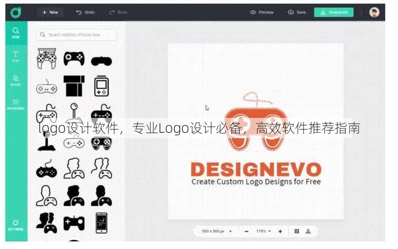The image size is (398, 249).
Task: Pick the solid black gamer with hair and gamepad
Action: pyautogui.click(x=74, y=196)
